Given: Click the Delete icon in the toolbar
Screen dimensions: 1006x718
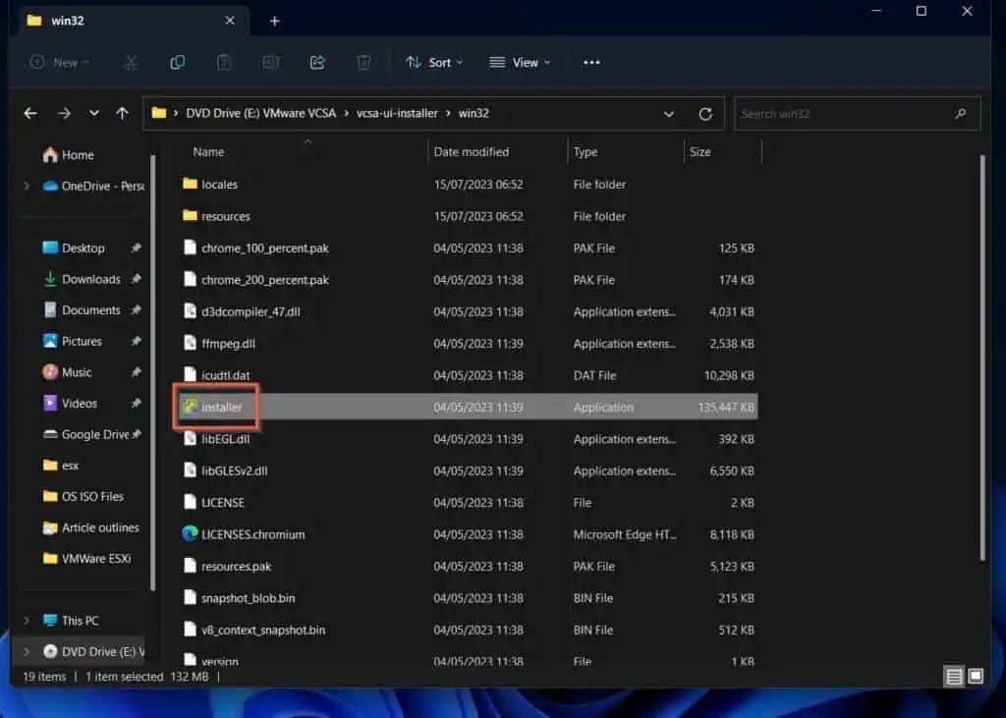Looking at the screenshot, I should point(363,62).
